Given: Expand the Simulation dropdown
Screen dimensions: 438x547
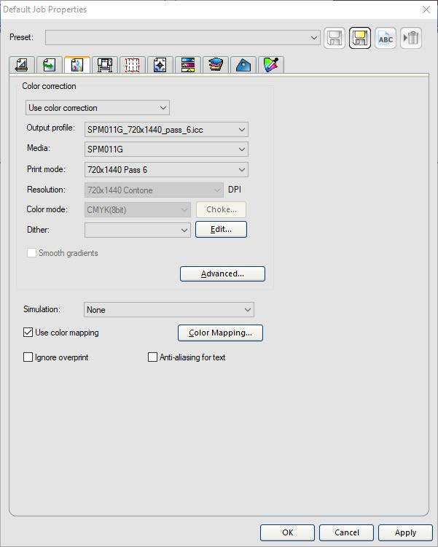Looking at the screenshot, I should pyautogui.click(x=168, y=310).
